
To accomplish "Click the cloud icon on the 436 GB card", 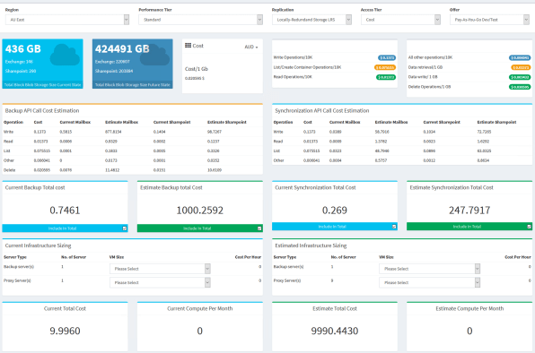I will click(65, 55).
